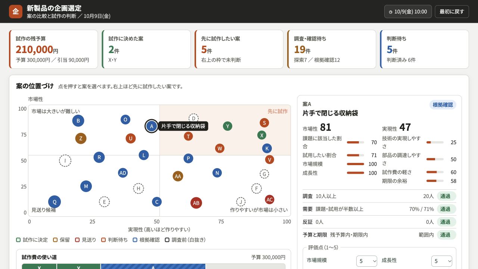This screenshot has width=478, height=269.
Task: Pick the blue point R
Action: 99,157
